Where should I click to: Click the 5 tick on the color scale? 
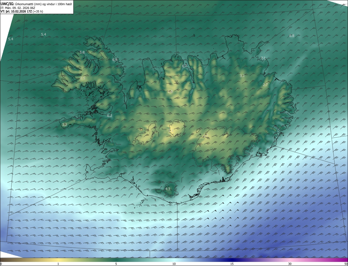coord(116,264)
